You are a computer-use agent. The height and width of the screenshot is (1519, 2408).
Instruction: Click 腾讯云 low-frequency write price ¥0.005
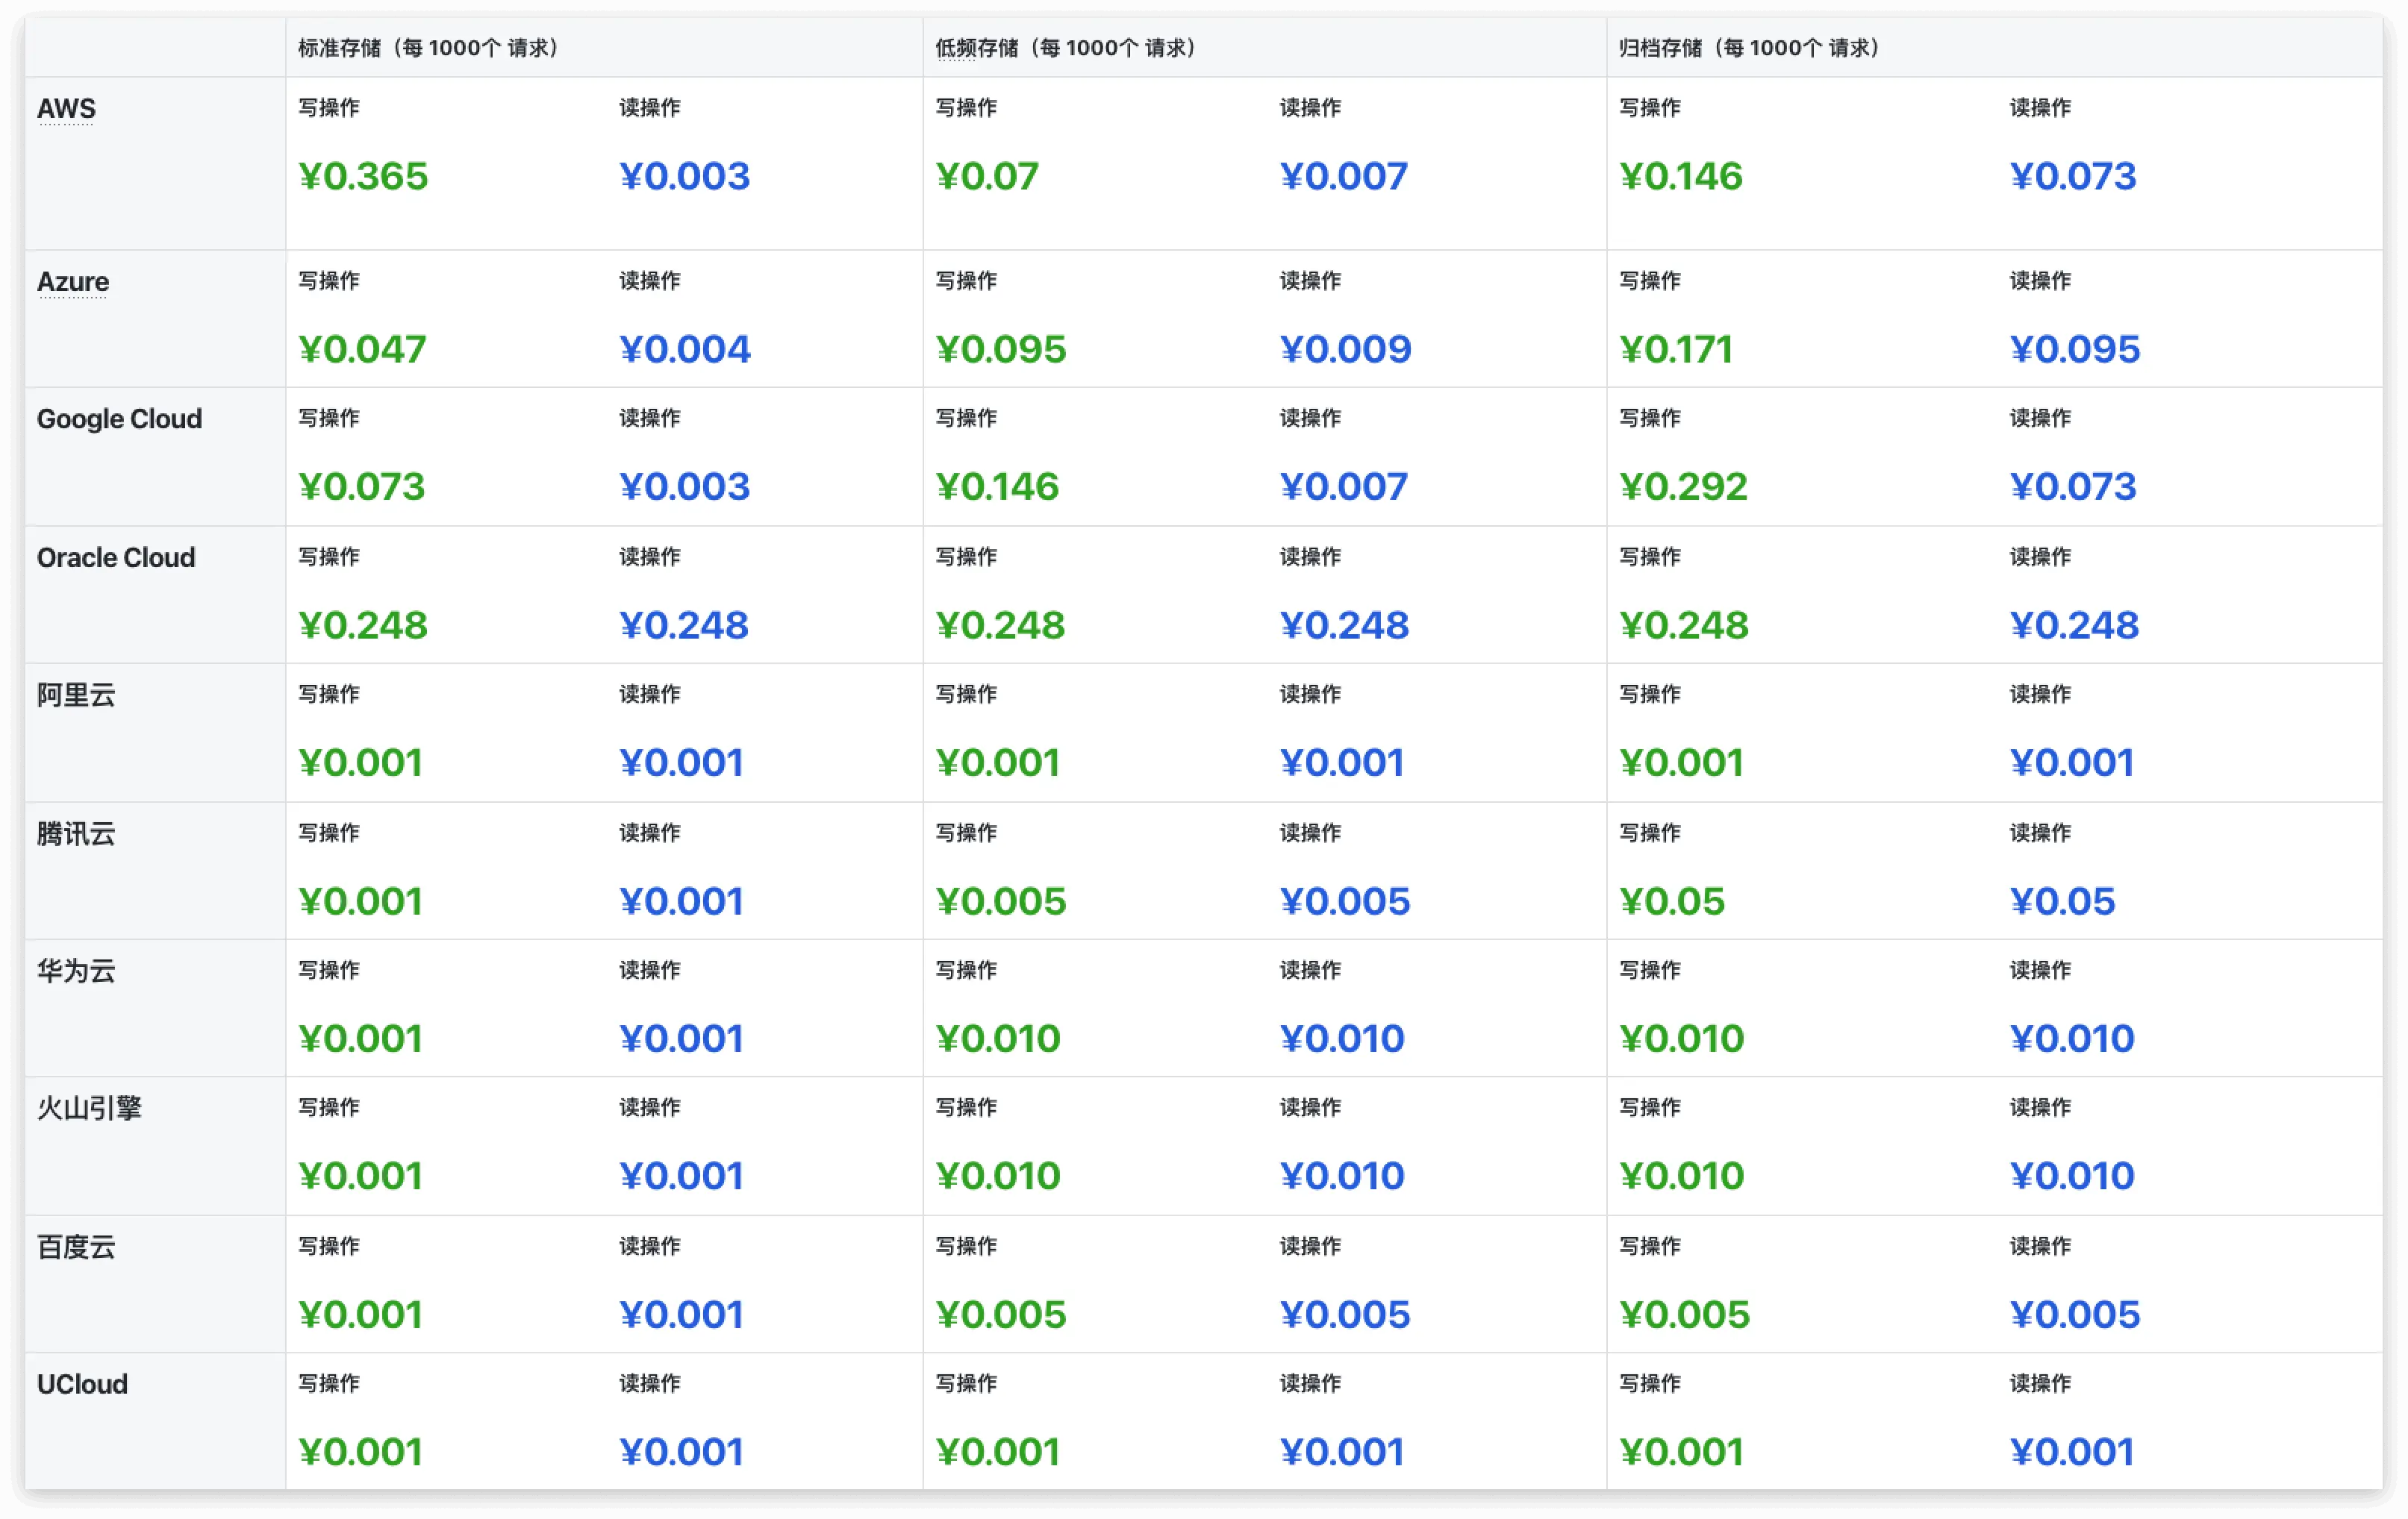[x=1001, y=903]
